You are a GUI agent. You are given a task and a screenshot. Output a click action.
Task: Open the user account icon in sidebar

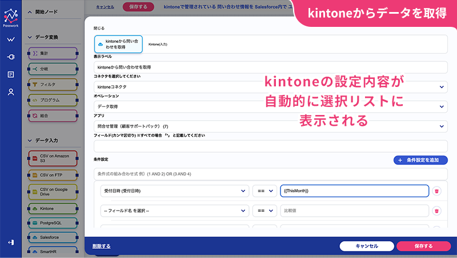click(11, 92)
